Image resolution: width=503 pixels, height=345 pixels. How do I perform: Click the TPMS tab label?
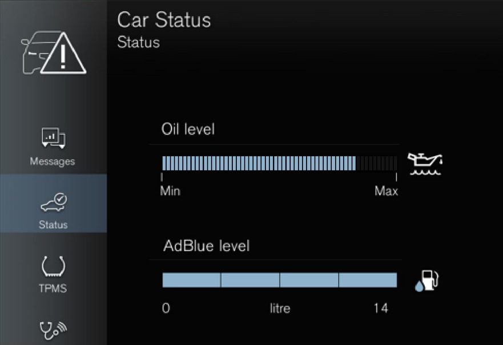[53, 289]
